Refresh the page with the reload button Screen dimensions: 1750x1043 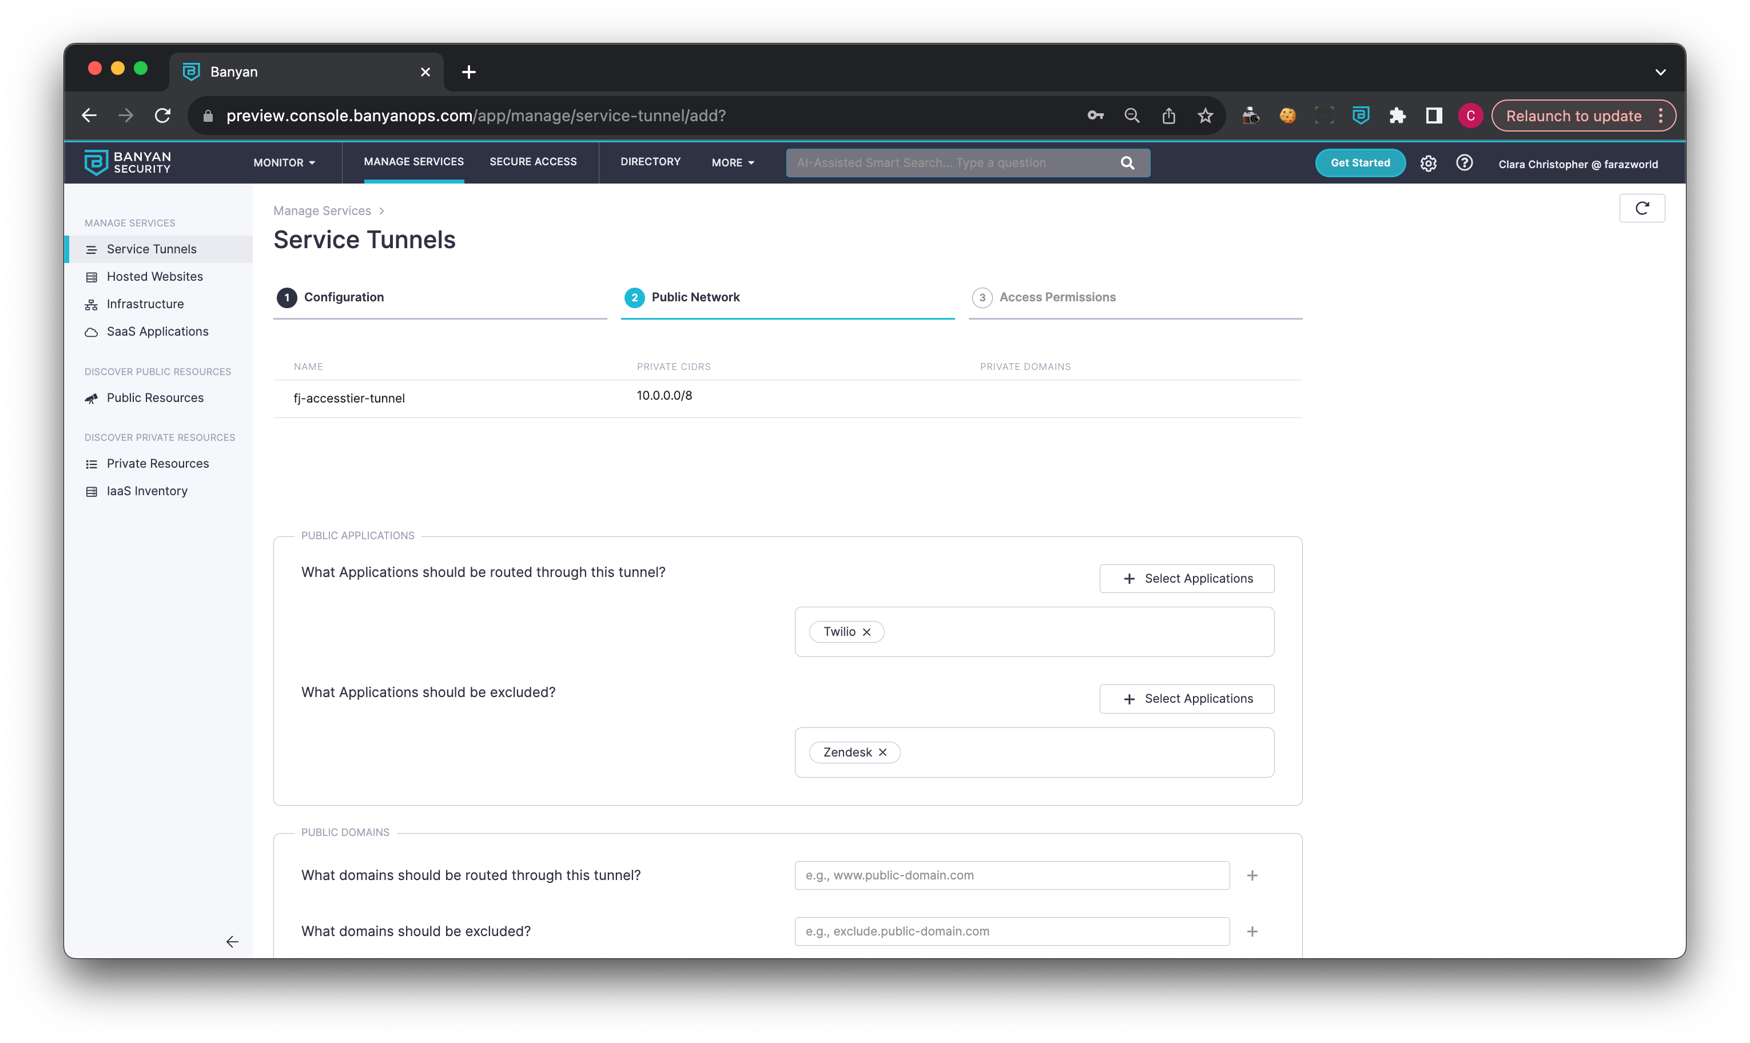click(1641, 208)
